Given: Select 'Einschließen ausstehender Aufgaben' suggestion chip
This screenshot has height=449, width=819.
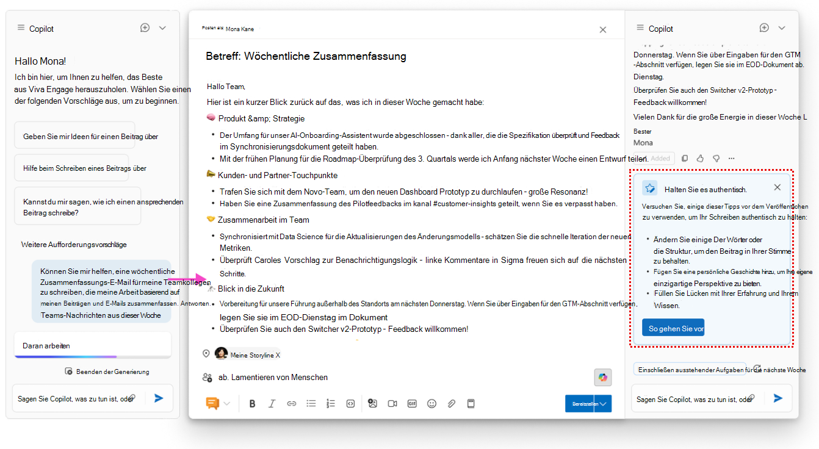Looking at the screenshot, I should (688, 370).
